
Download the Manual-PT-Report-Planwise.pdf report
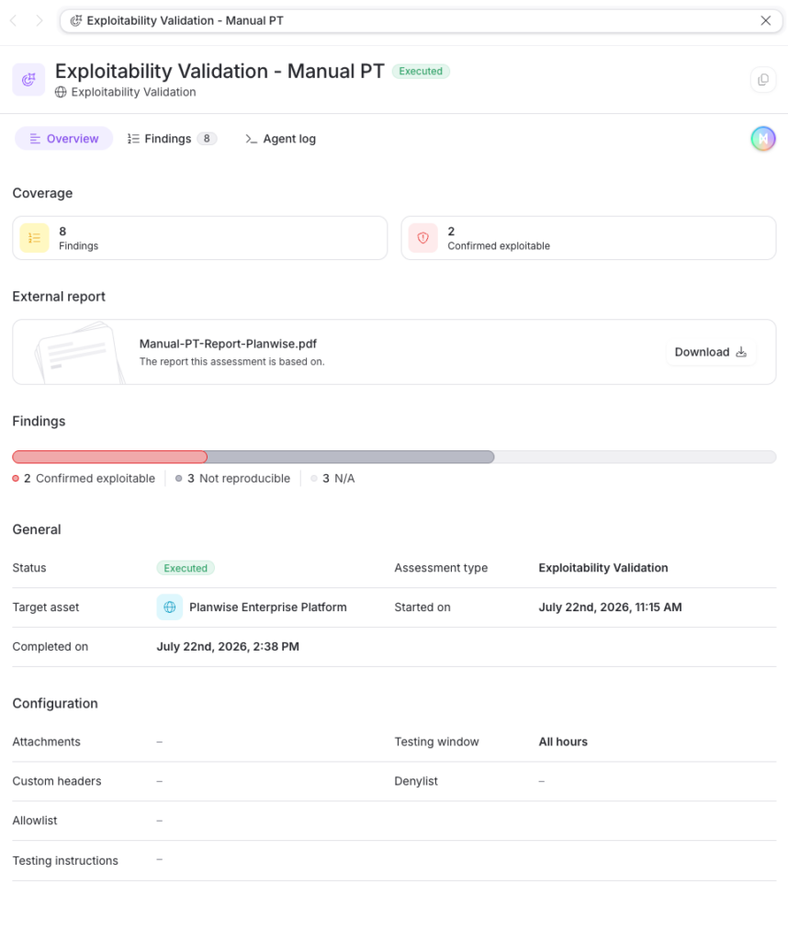pos(711,352)
